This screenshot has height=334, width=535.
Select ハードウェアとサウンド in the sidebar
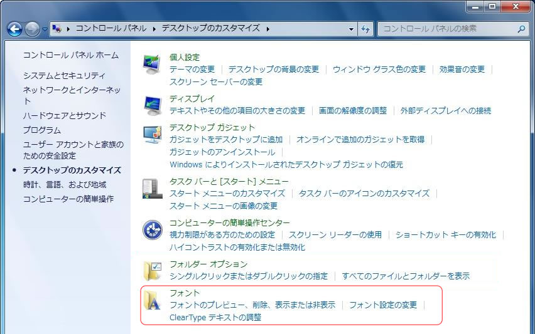pyautogui.click(x=65, y=115)
